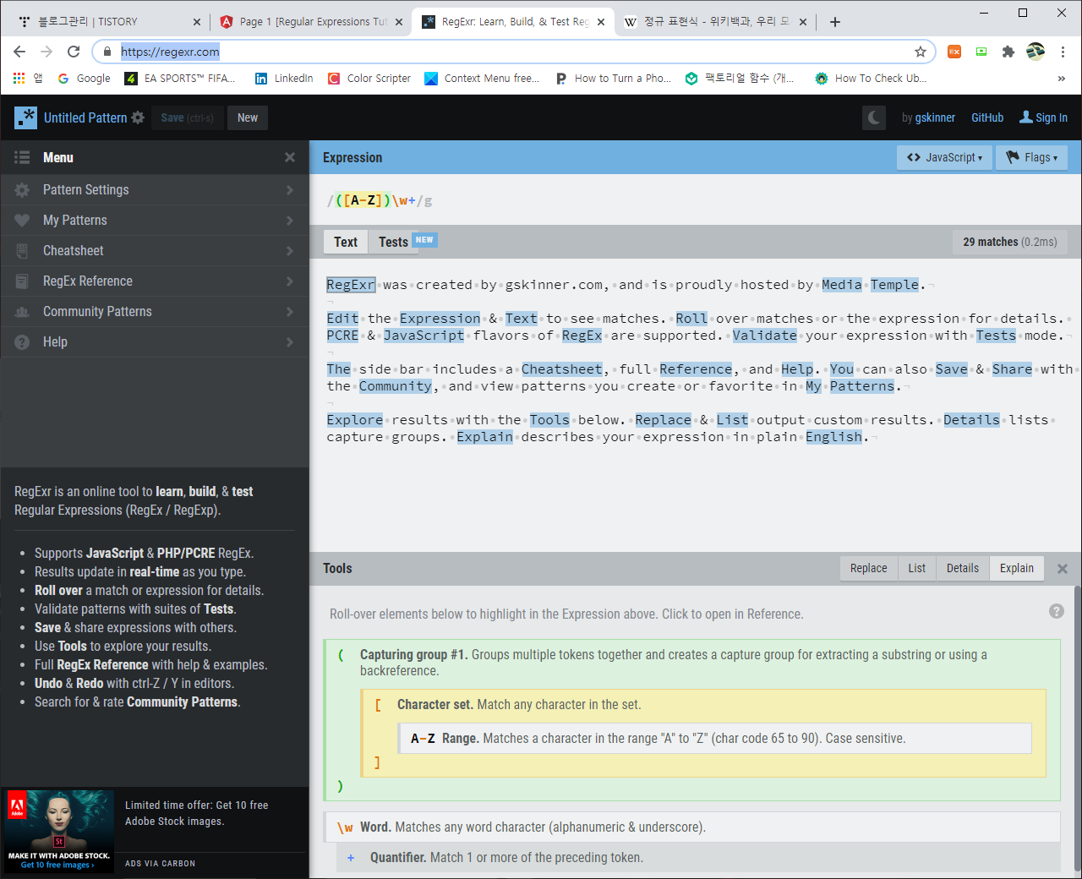Click the New button
Screen dimensions: 1082x879
coord(248,117)
